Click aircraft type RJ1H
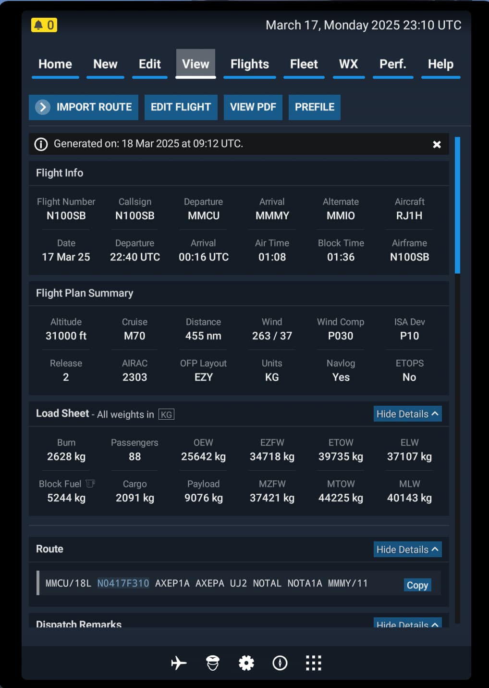 409,216
